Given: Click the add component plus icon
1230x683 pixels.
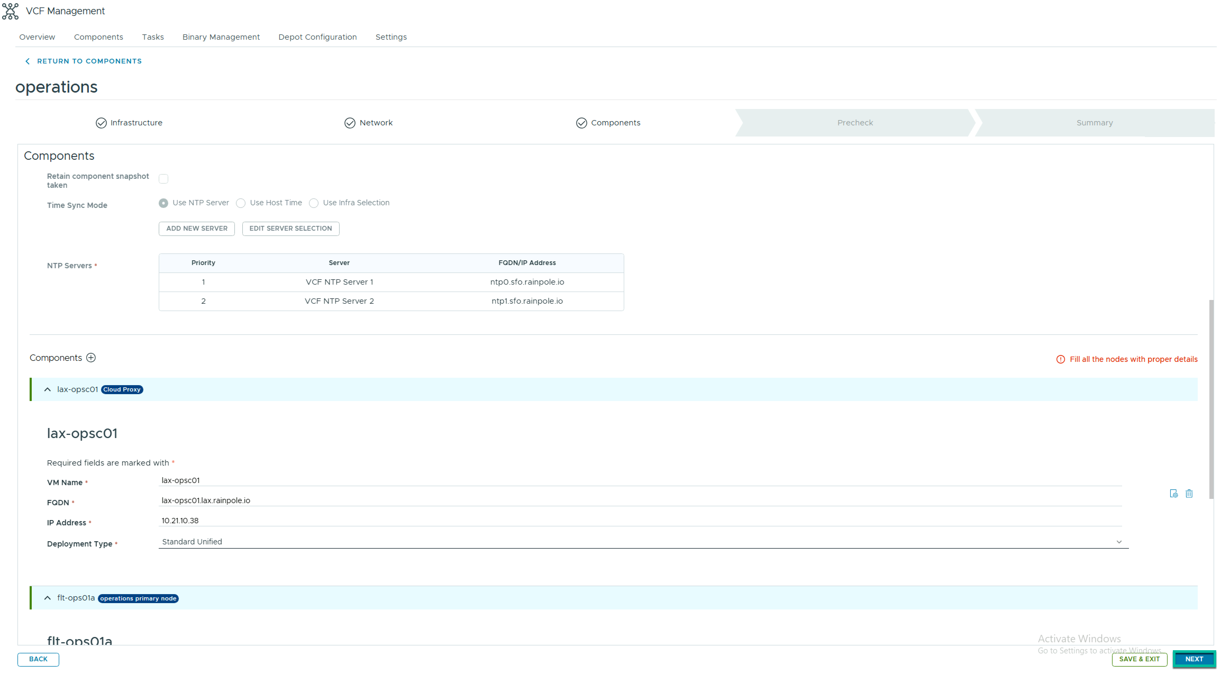Looking at the screenshot, I should (91, 358).
